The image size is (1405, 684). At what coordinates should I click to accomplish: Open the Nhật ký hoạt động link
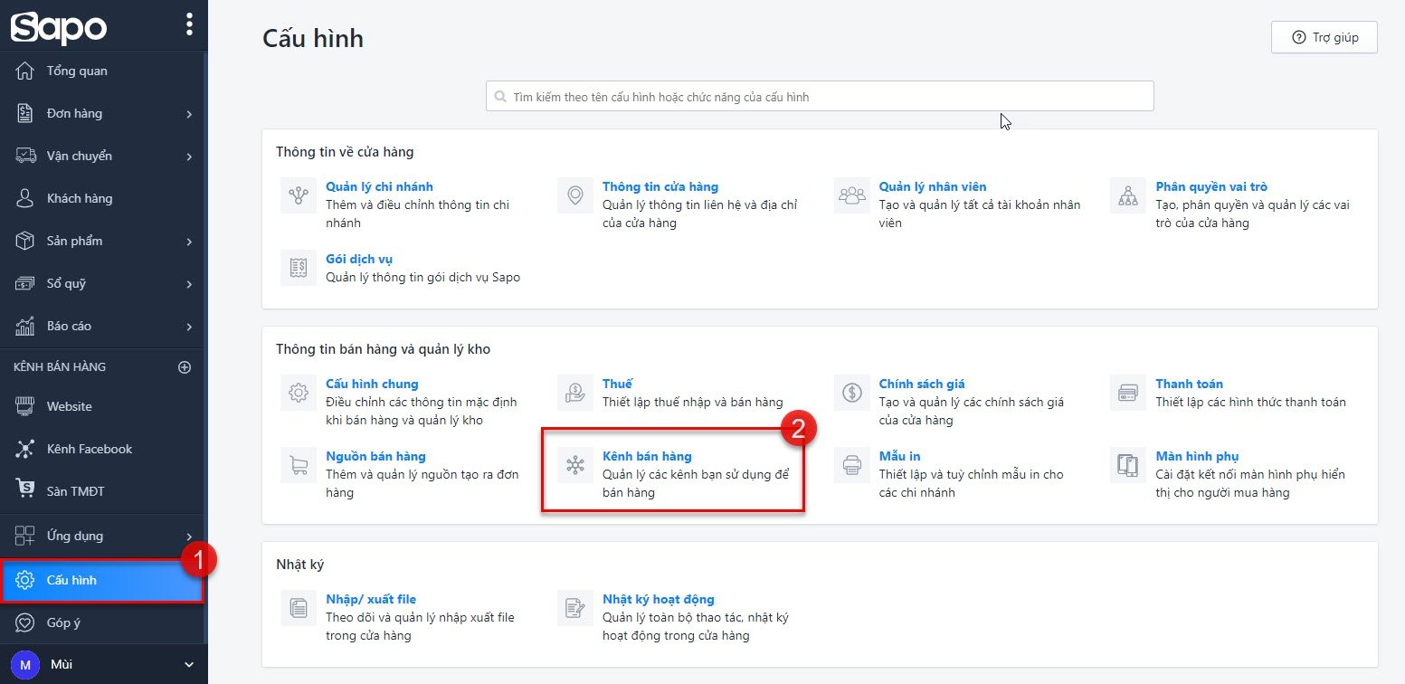(658, 598)
